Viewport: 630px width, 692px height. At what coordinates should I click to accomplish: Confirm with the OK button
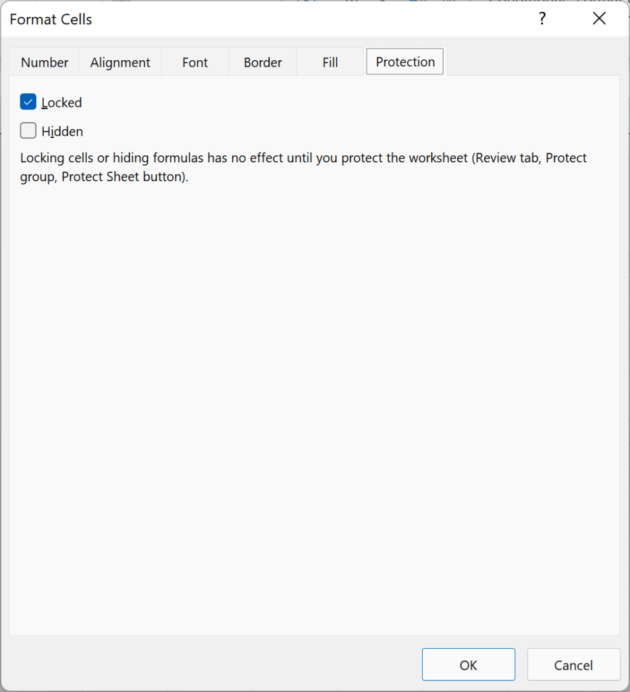coord(468,665)
